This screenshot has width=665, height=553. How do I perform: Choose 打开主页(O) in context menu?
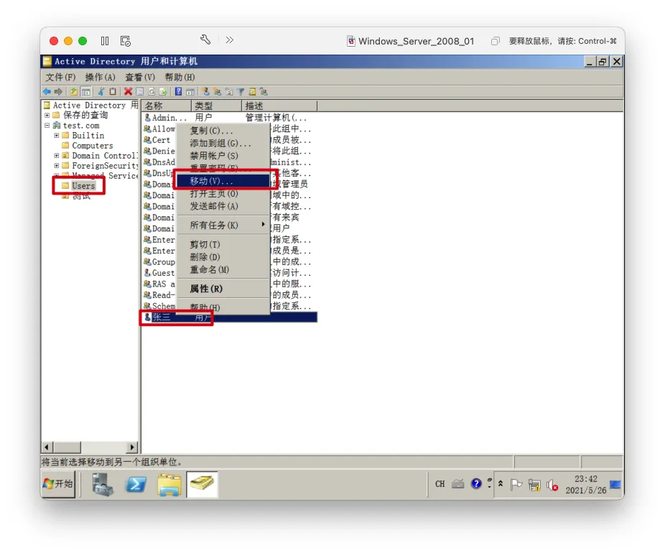click(x=223, y=194)
